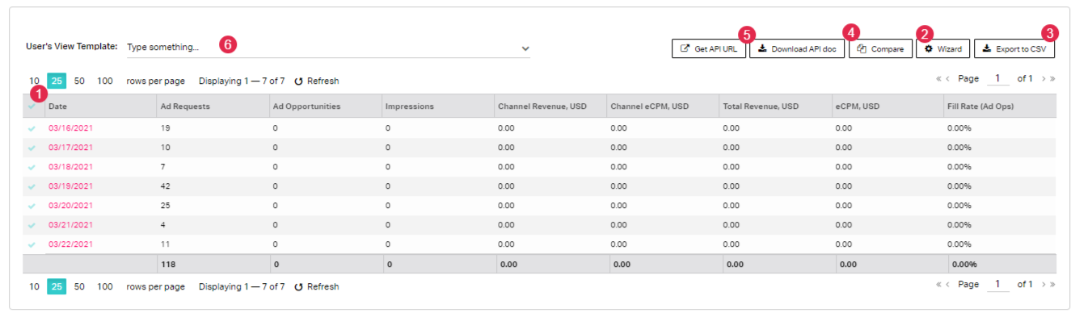Open the 03/16/2021 date link
The image size is (1071, 317).
tap(70, 128)
